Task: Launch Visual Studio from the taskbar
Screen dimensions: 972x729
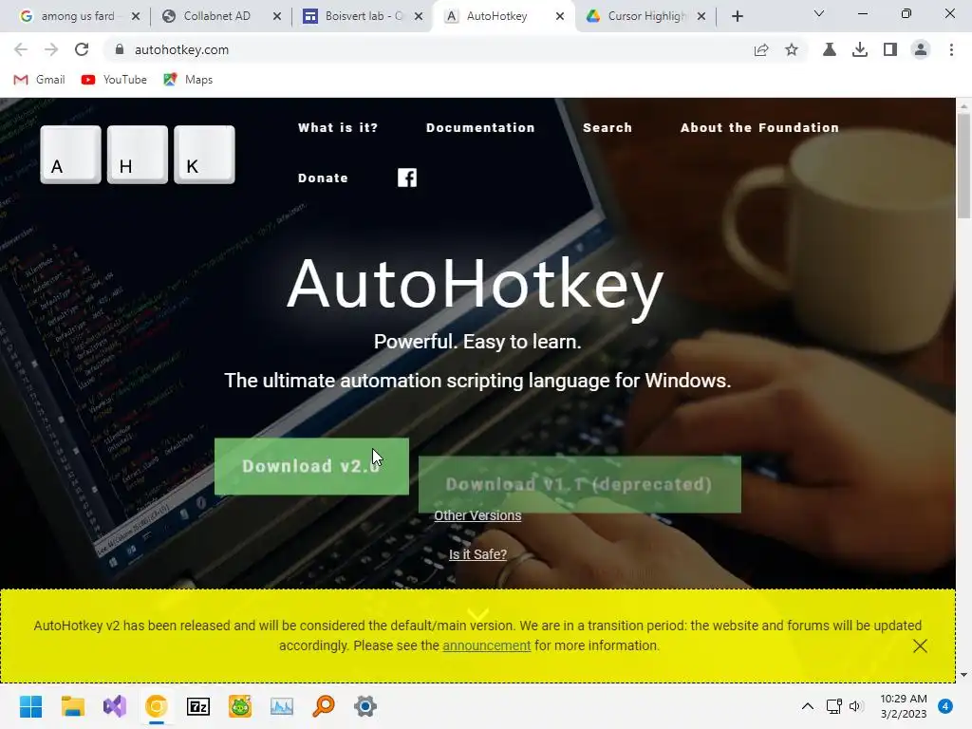Action: (115, 706)
